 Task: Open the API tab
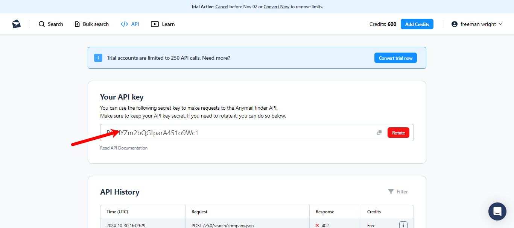(130, 24)
